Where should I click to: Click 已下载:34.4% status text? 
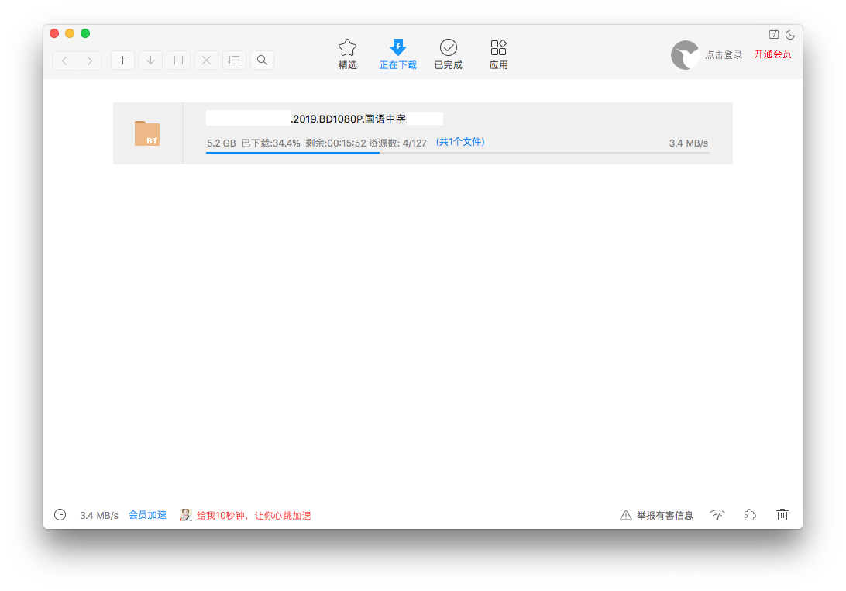(x=270, y=143)
